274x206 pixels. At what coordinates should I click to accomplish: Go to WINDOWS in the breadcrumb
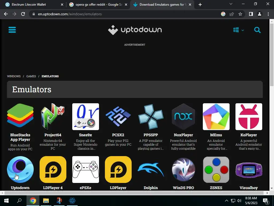coord(14,76)
